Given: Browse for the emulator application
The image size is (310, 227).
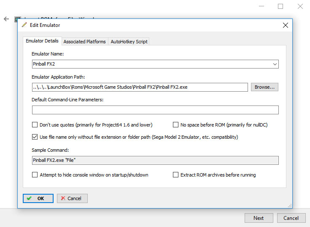Looking at the screenshot, I should pos(264,87).
